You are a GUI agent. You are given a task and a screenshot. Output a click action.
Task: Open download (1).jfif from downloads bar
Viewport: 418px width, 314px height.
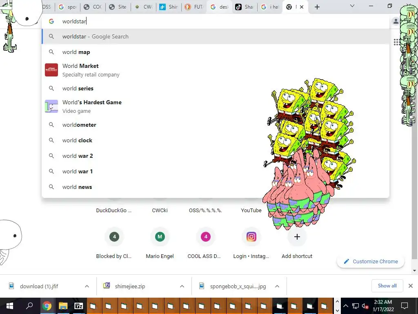tap(39, 286)
